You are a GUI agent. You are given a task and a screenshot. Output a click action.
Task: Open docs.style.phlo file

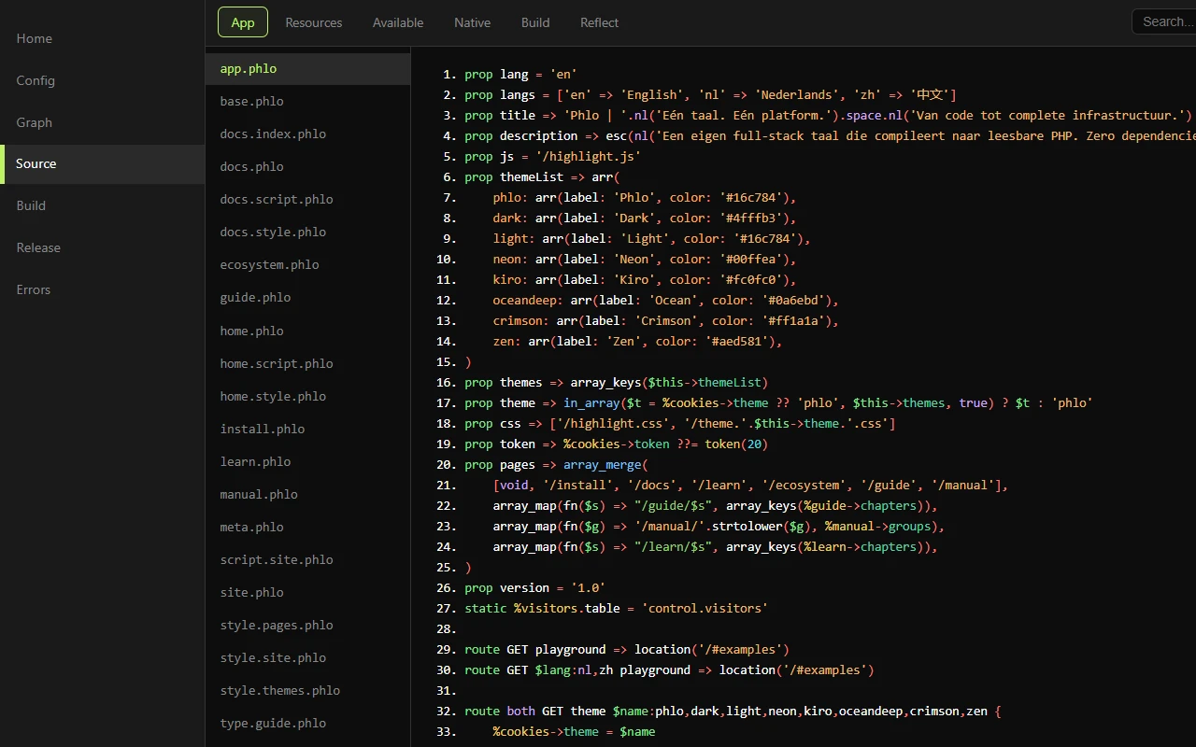point(307,233)
